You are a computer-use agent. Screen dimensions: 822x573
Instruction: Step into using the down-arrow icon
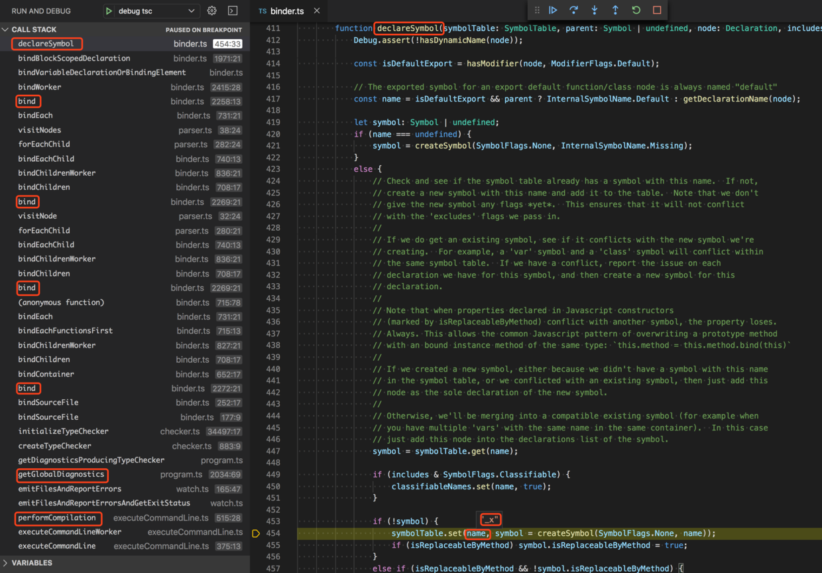595,10
